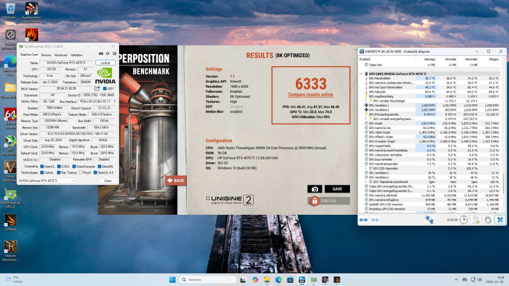Screen dimensions: 509x286
Task: Open Copilot icon on taskbar
Action: (x=255, y=280)
